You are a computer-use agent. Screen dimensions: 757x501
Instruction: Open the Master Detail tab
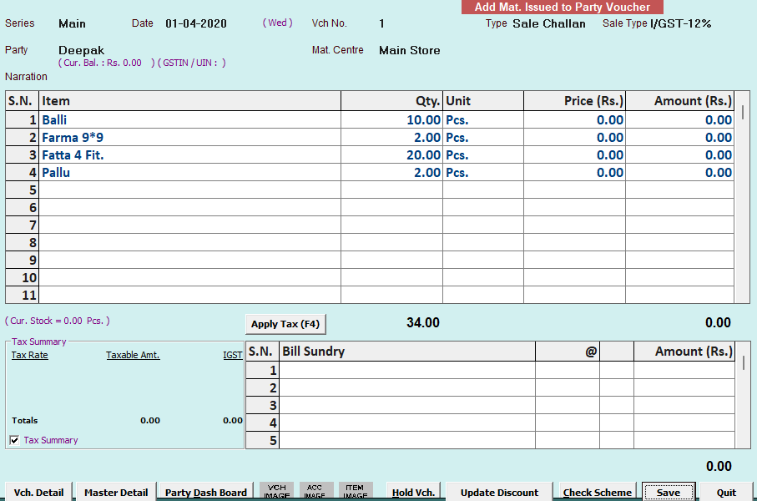[x=116, y=493]
